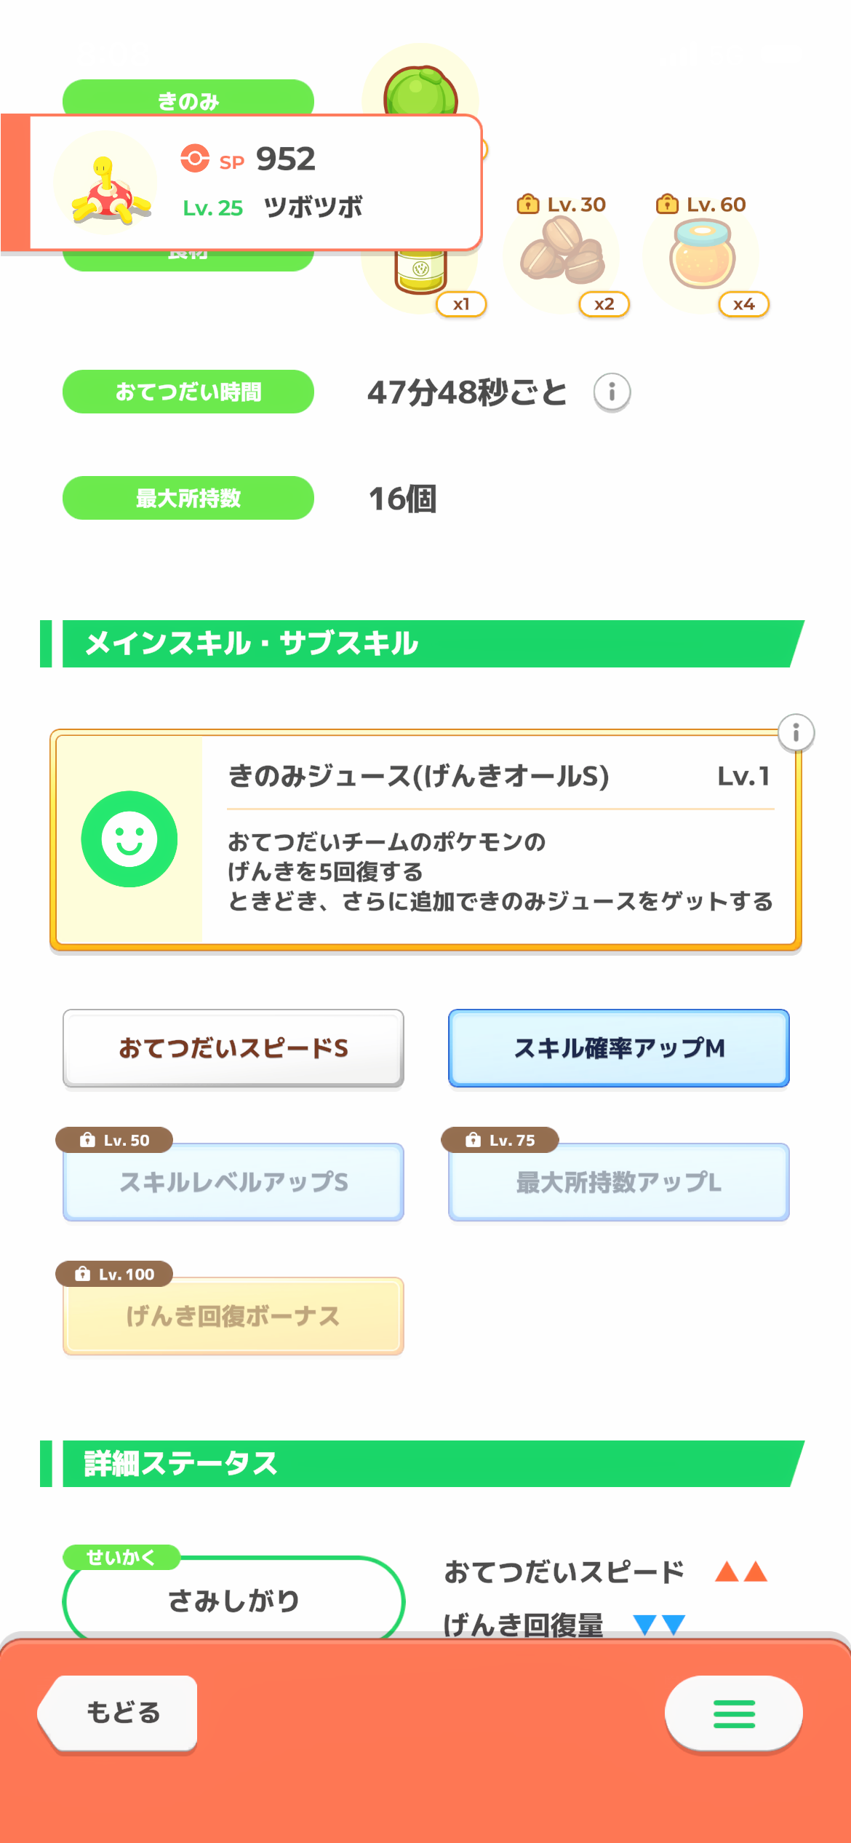Image resolution: width=851 pixels, height=1843 pixels.
Task: Tap the きのみ green label
Action: 188,99
